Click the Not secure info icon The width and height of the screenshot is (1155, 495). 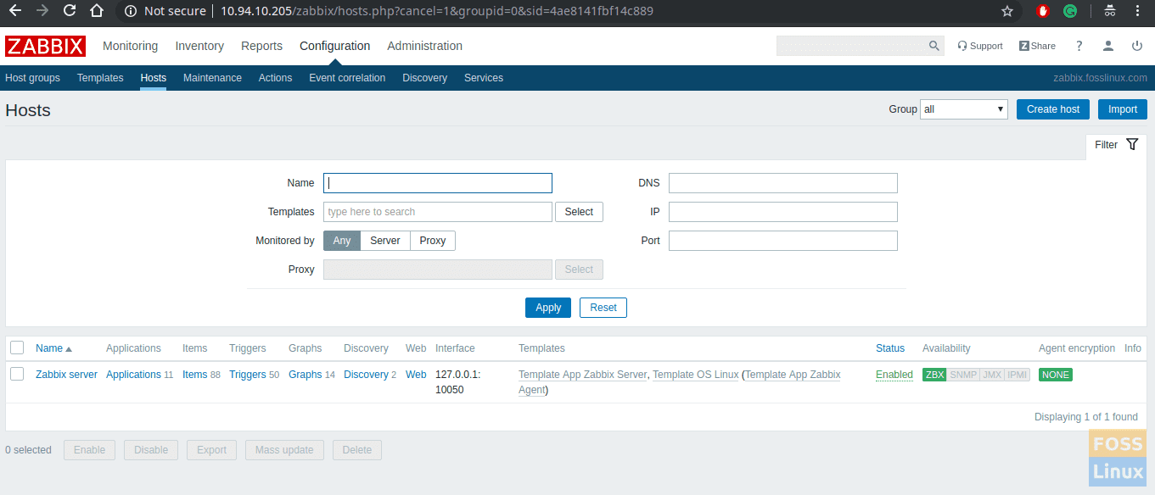130,11
